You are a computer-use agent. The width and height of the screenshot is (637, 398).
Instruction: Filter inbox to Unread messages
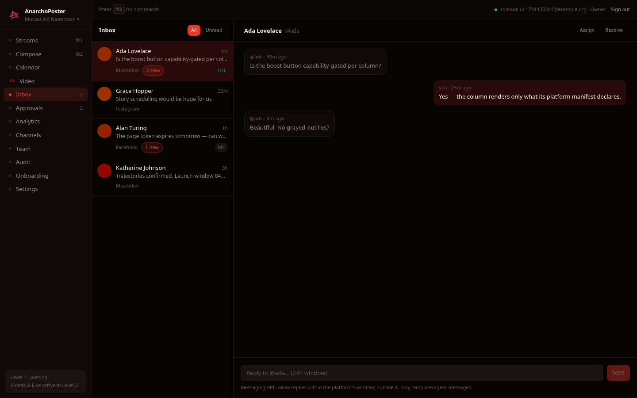tap(214, 30)
